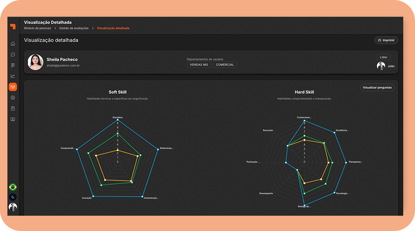Change language via Brazil flag

(13, 187)
